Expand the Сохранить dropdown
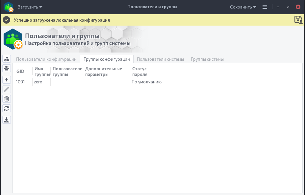The width and height of the screenshot is (305, 195). point(243,7)
